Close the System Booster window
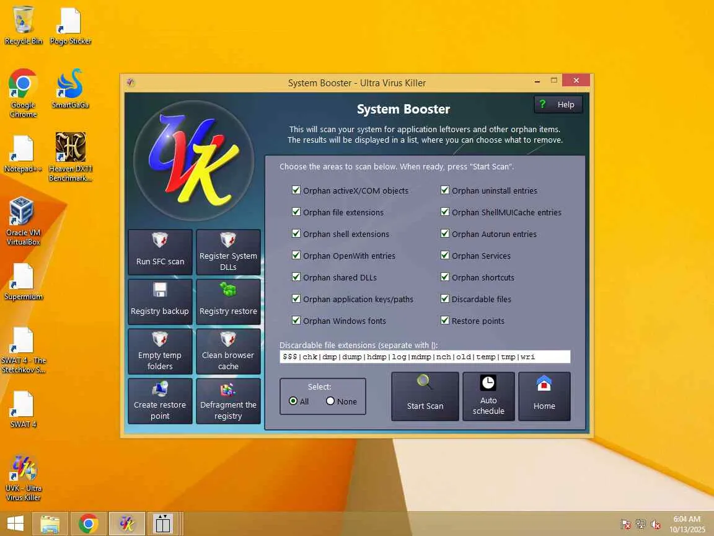Screen dimensions: 714x536 pos(576,80)
